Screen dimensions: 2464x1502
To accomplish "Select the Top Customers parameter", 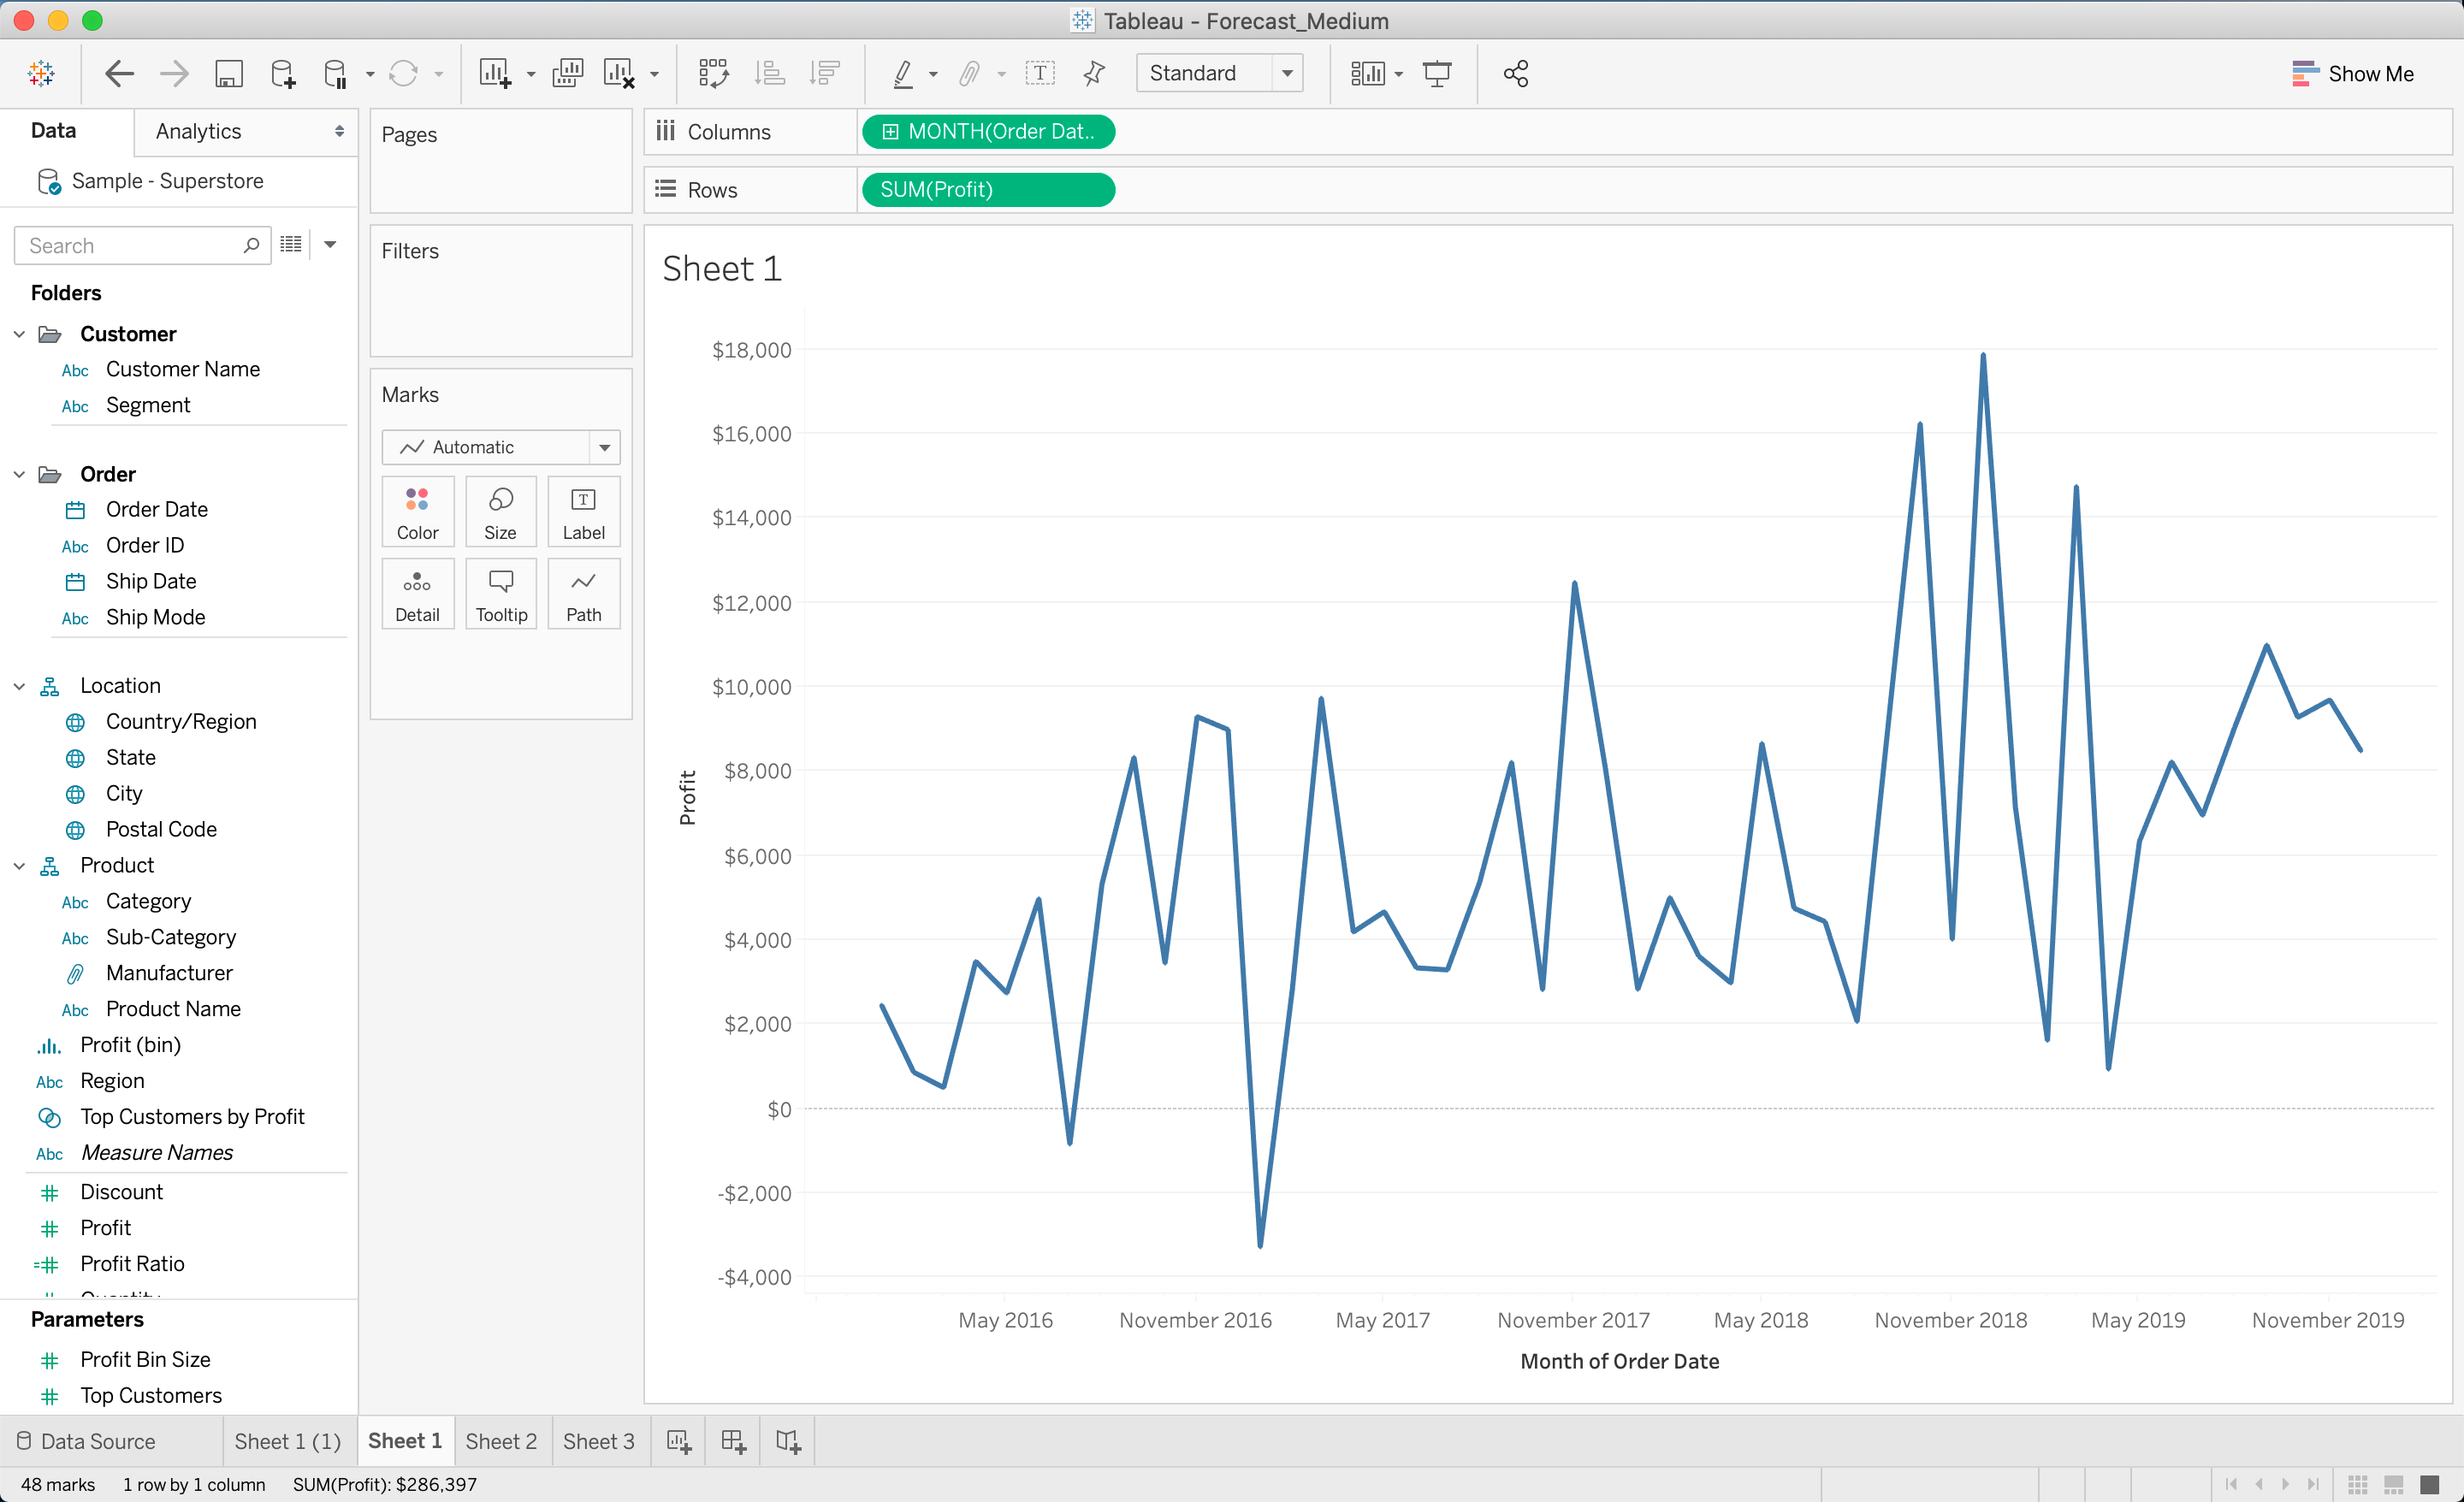I will [x=151, y=1395].
